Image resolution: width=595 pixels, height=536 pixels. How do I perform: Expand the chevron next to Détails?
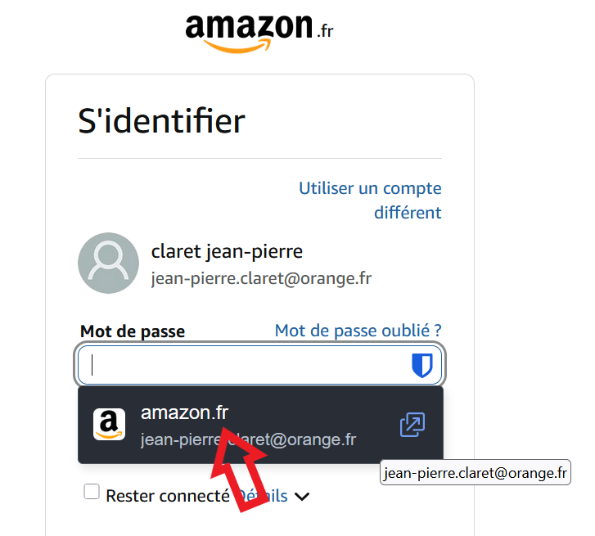302,496
